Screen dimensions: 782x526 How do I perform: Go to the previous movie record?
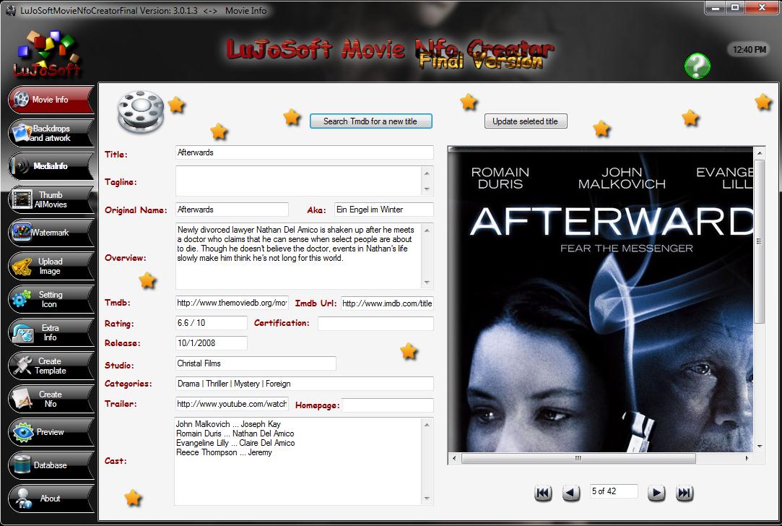571,493
